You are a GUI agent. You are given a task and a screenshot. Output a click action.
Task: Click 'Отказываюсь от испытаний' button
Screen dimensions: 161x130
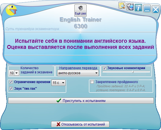pos(80,124)
